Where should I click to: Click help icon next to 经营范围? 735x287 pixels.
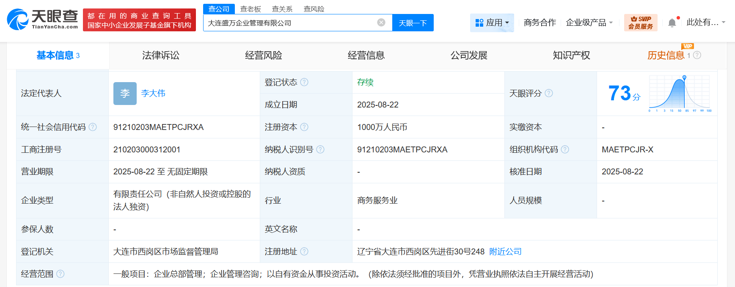[x=61, y=274]
